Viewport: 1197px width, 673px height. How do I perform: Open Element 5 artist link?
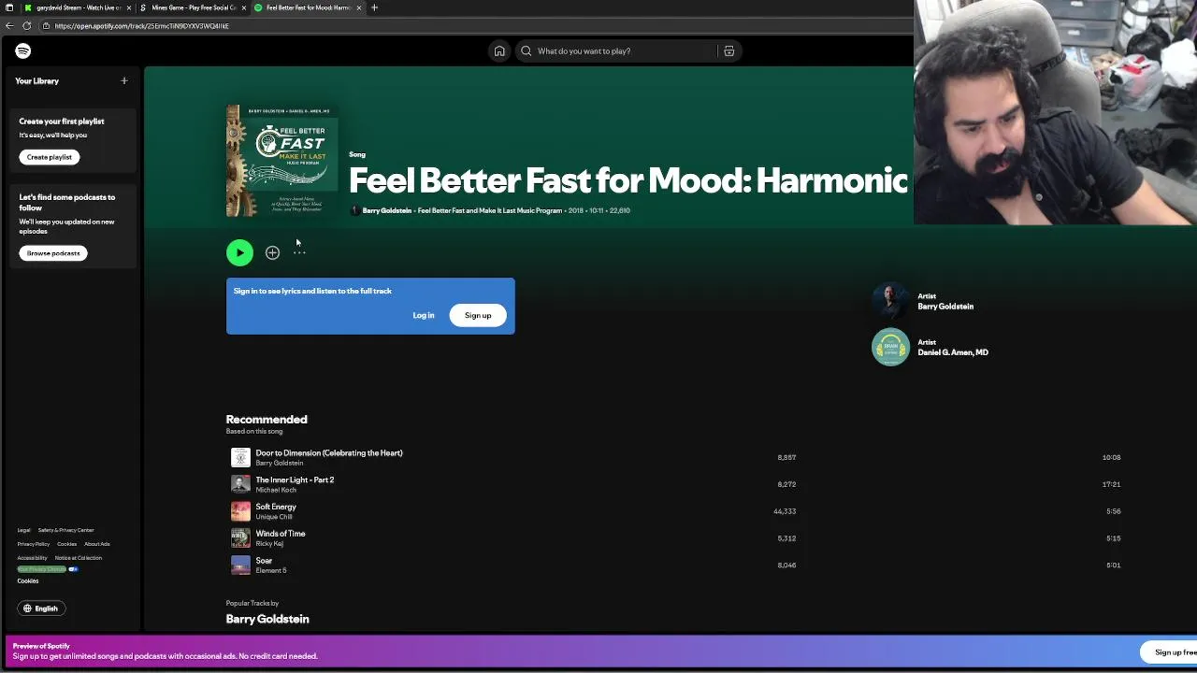(x=271, y=571)
